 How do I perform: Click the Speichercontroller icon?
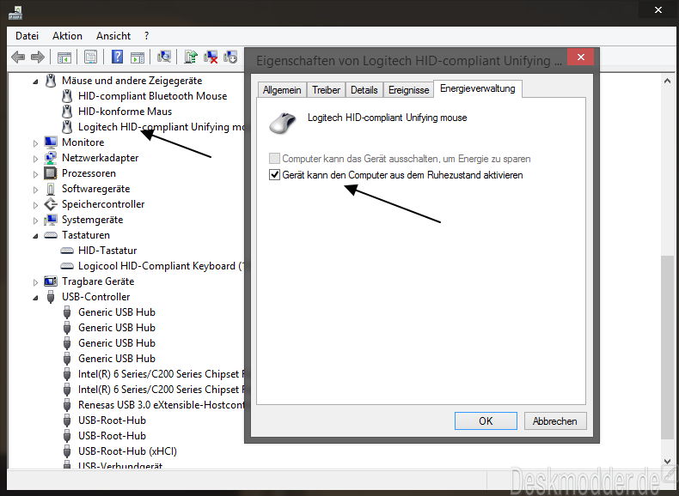(51, 204)
